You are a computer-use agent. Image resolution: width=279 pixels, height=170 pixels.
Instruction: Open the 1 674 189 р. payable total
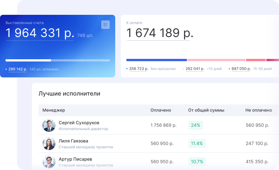160,33
